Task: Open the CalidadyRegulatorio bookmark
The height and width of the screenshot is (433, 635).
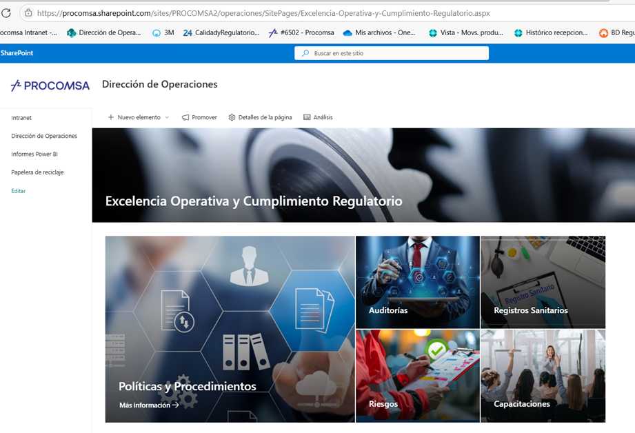Action: click(x=221, y=32)
